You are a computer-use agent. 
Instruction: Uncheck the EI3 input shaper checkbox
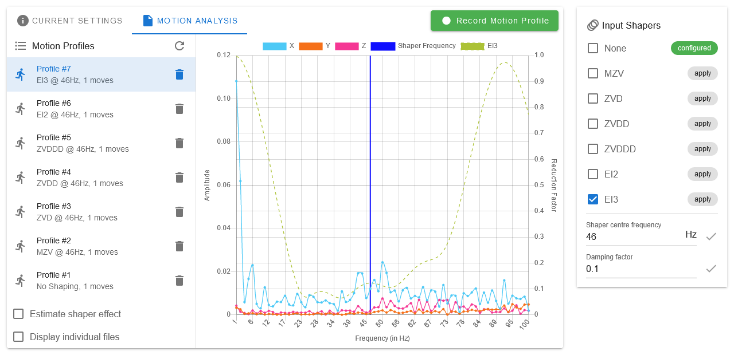[x=593, y=199]
